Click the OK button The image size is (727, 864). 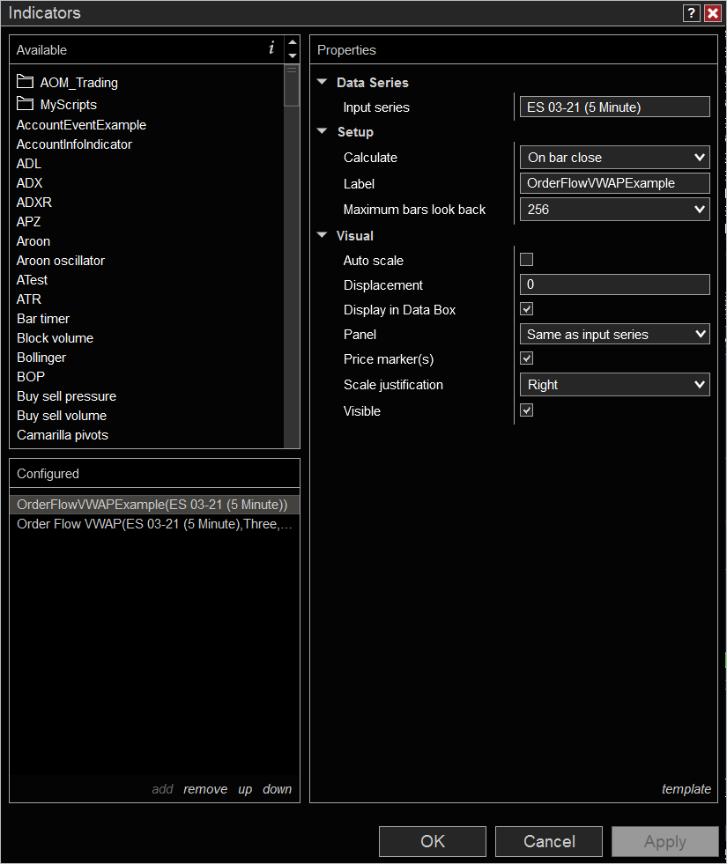coord(433,841)
